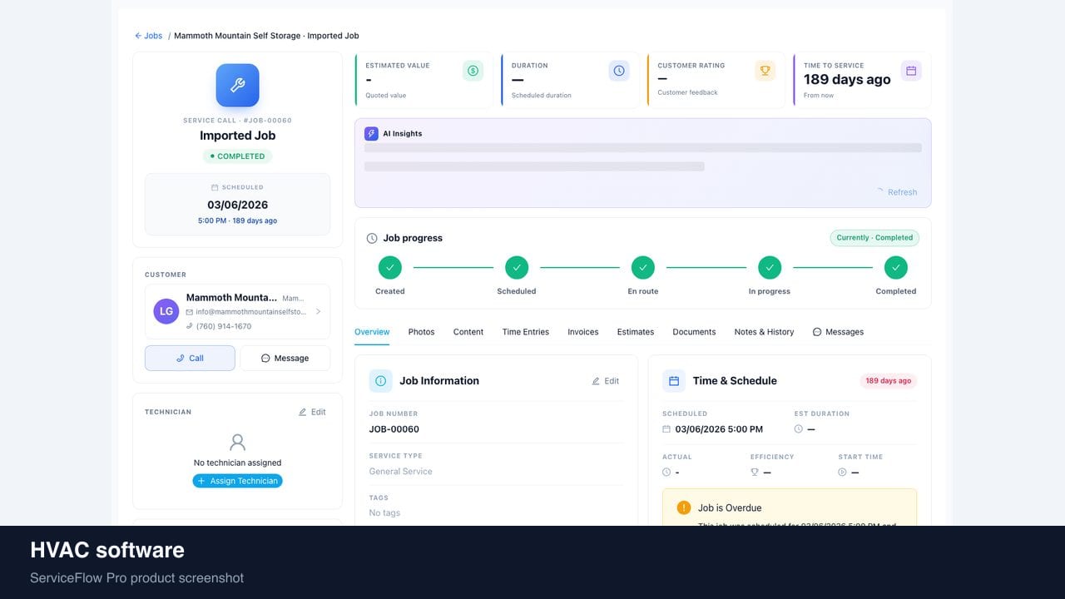
Task: Open the Notes & History tab
Action: [764, 332]
